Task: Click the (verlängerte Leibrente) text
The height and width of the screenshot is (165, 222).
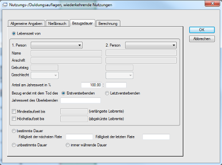Action: pyautogui.click(x=106, y=111)
